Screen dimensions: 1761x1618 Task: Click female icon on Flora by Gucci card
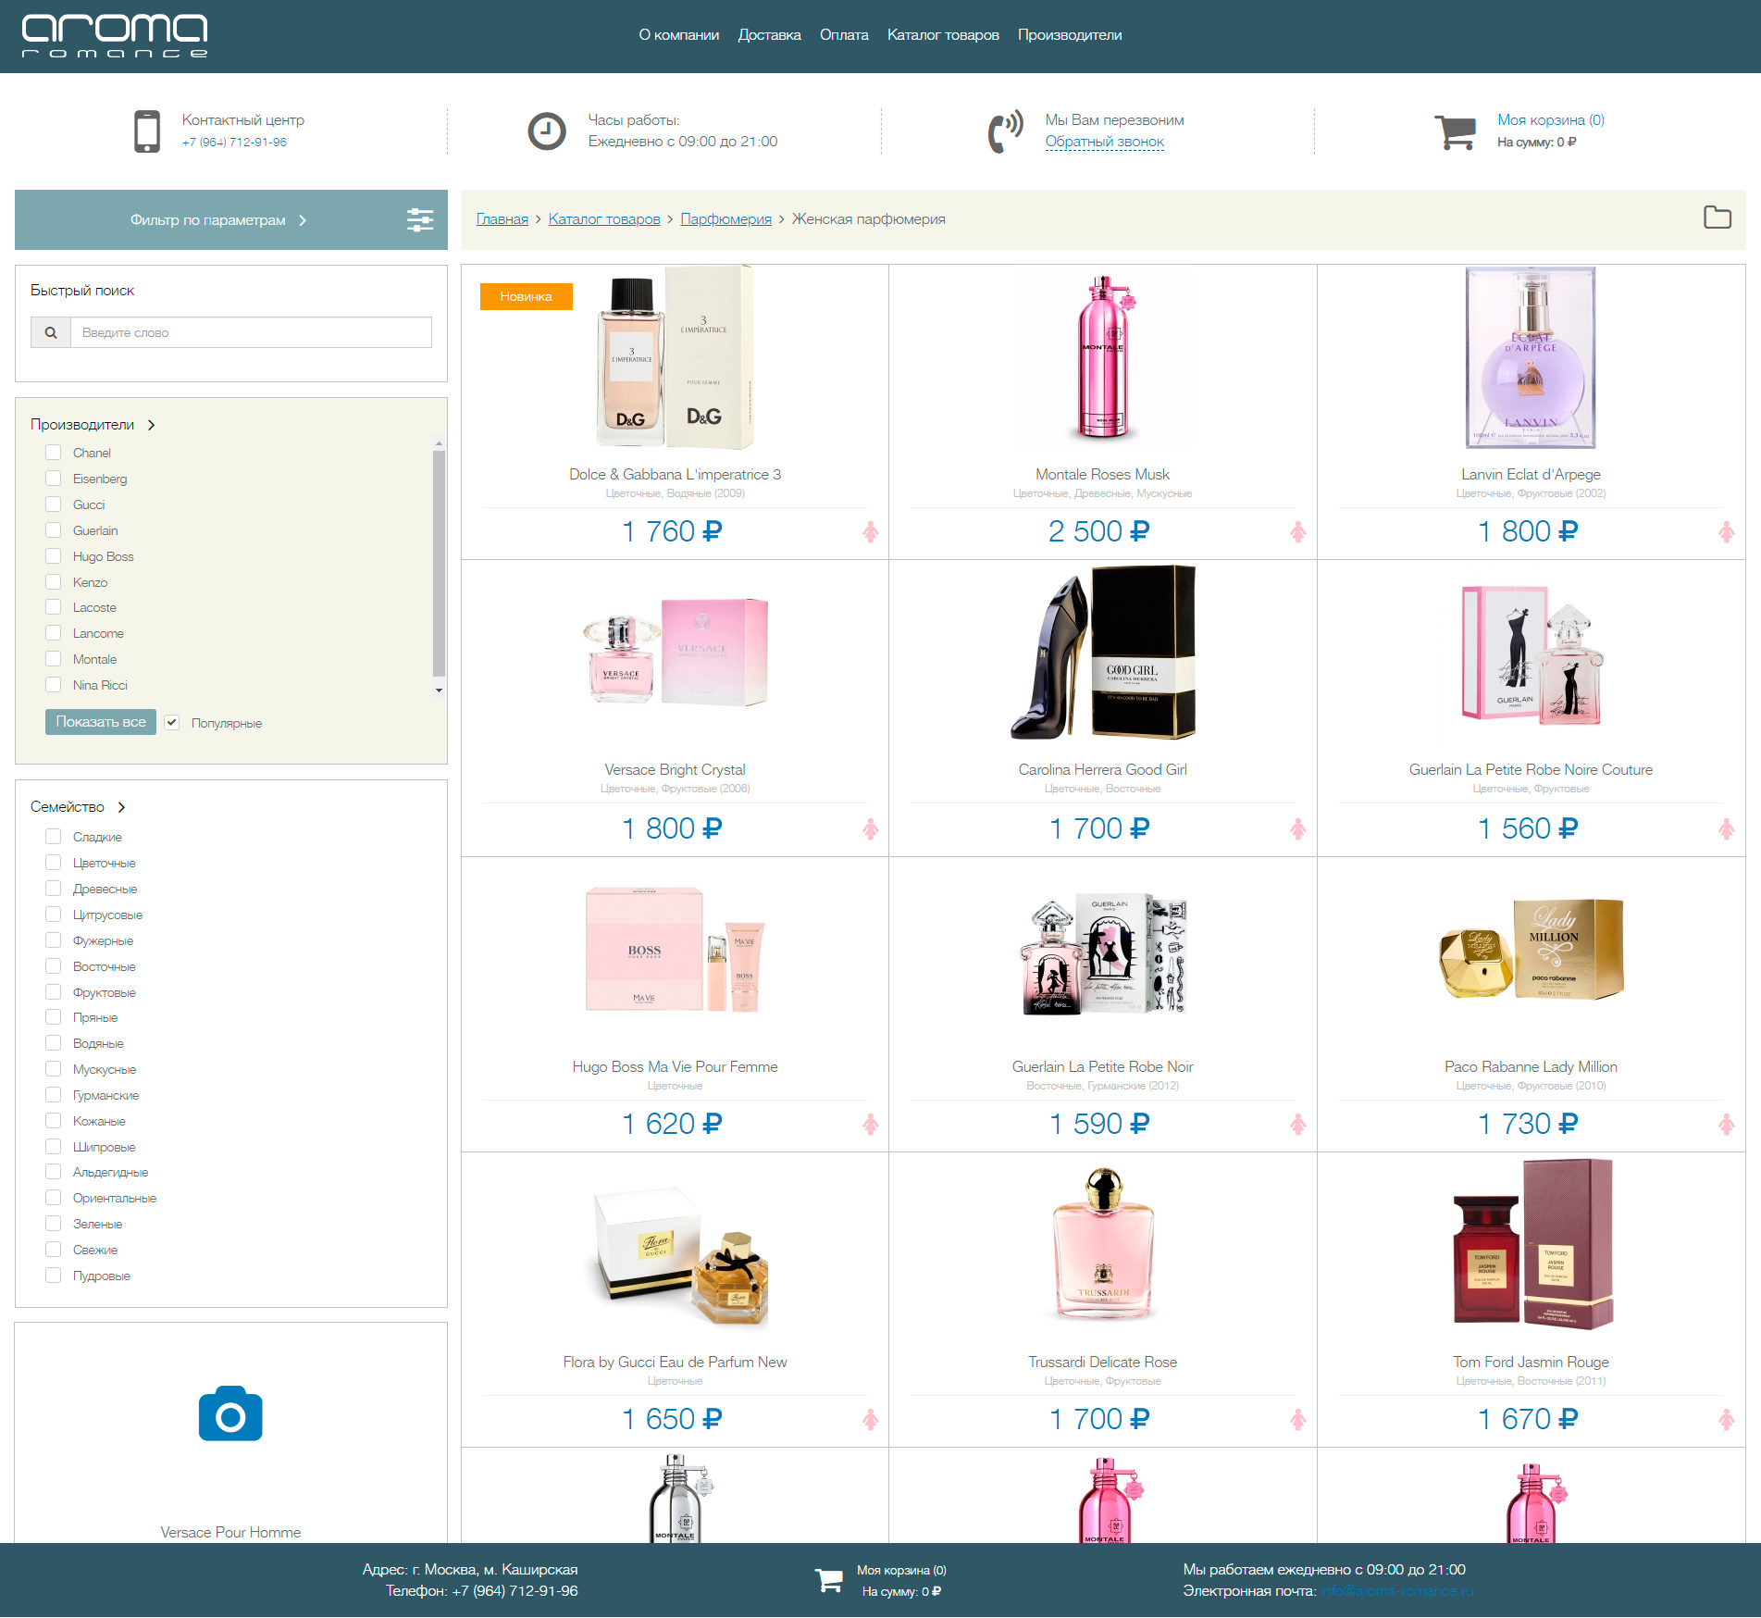871,1420
